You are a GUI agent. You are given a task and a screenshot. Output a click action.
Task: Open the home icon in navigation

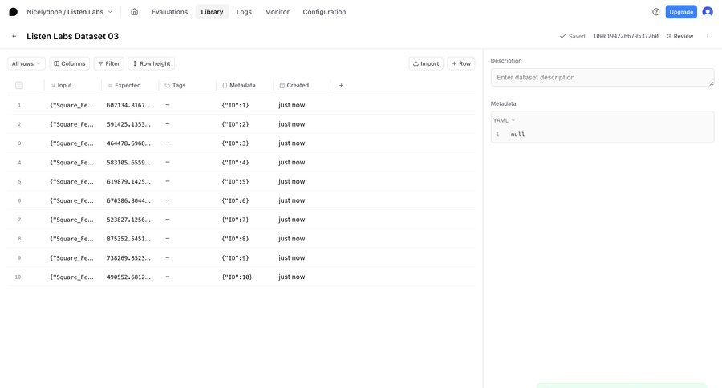(134, 12)
